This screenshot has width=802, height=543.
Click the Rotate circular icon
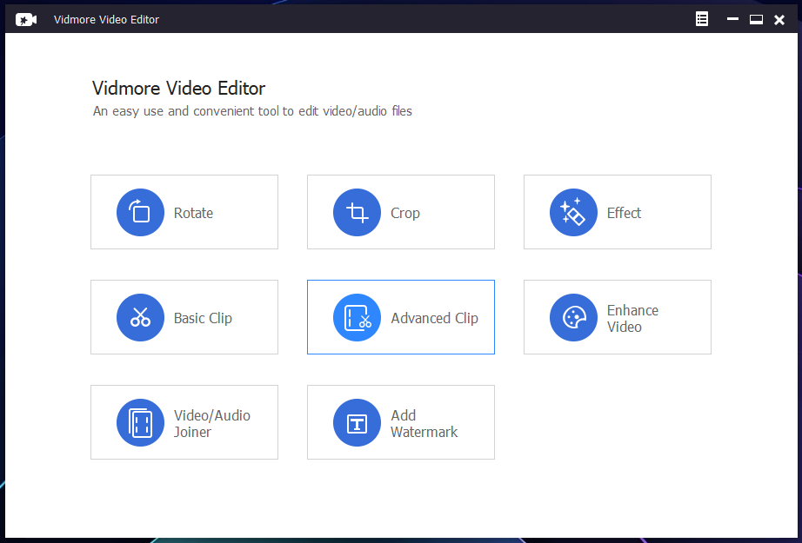(x=140, y=213)
